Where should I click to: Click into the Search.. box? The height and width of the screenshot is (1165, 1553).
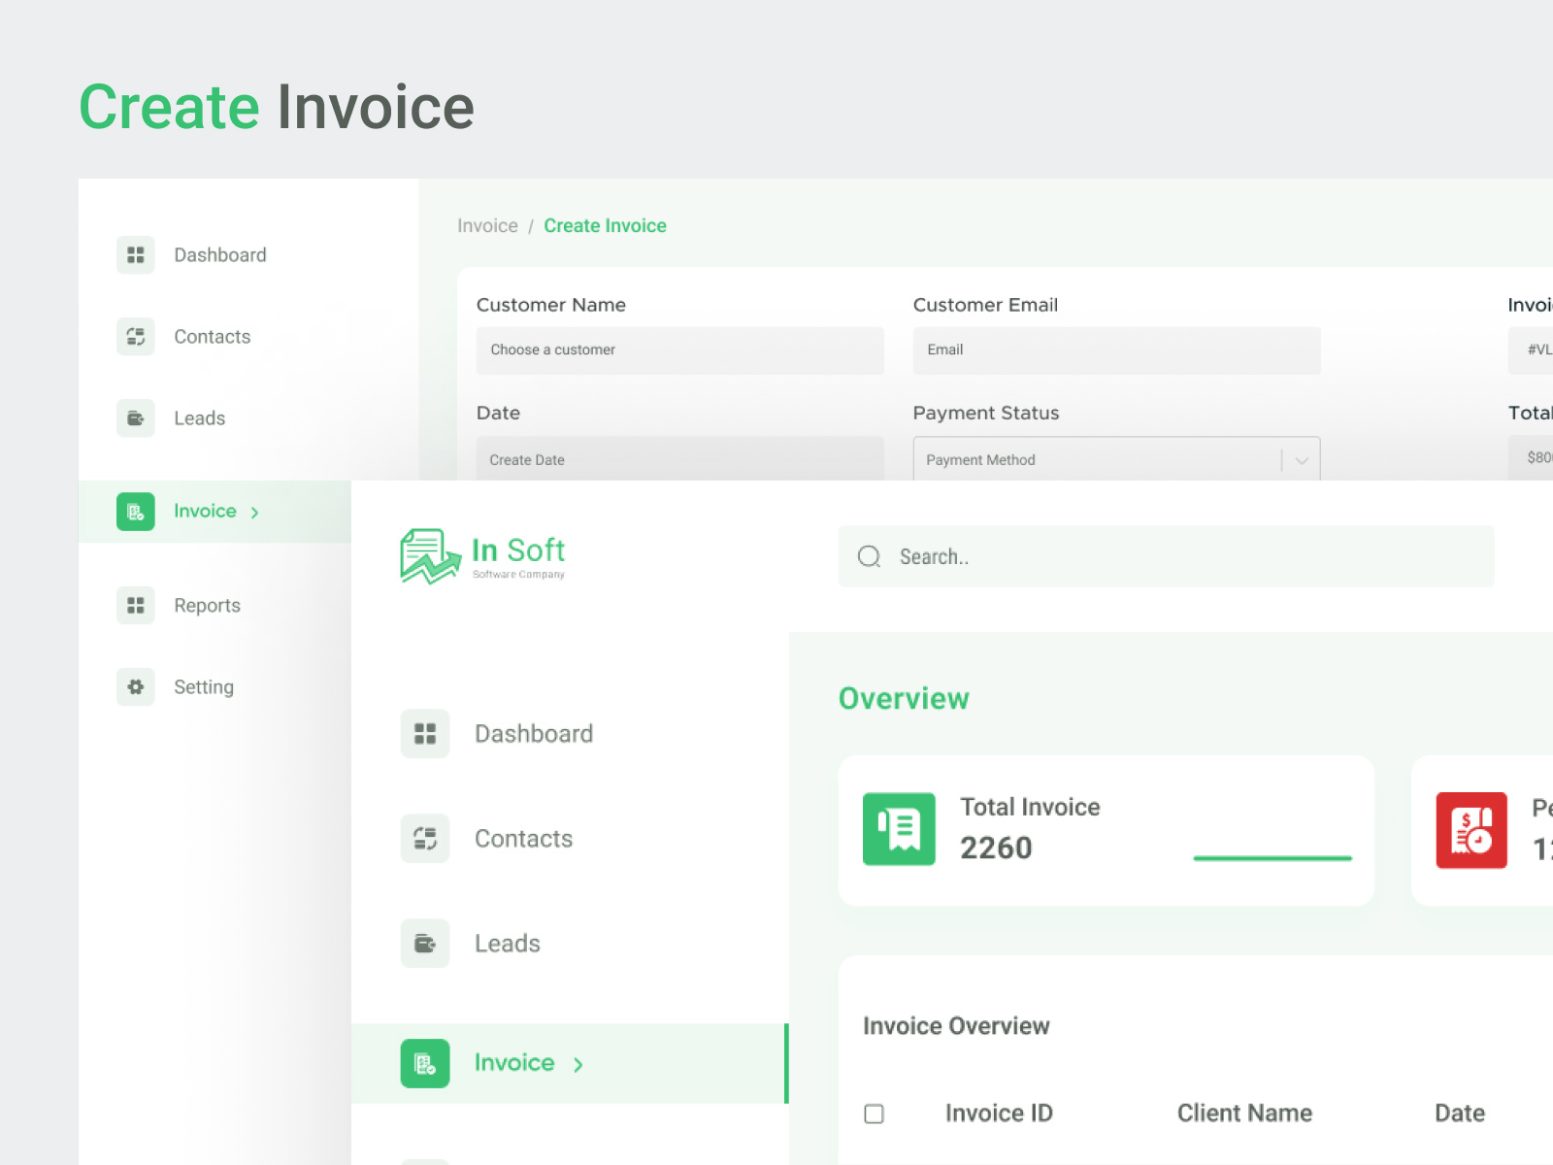coord(1166,556)
